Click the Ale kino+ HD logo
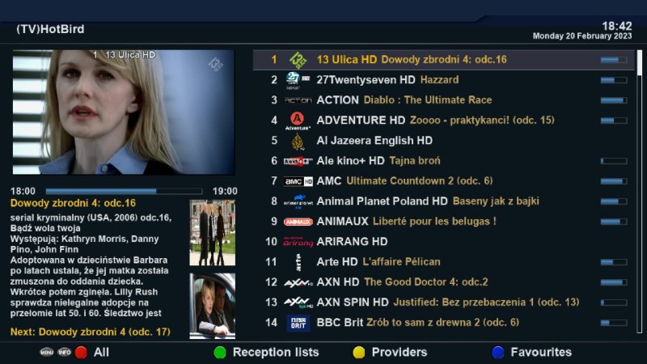The width and height of the screenshot is (647, 364). tap(298, 161)
